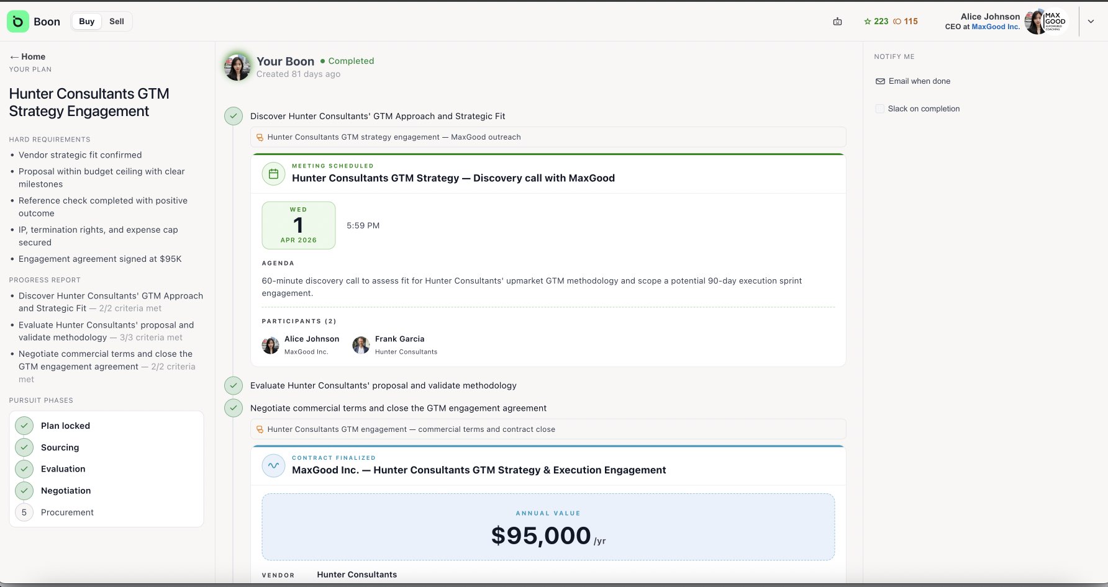The image size is (1108, 587).
Task: Select the Procurement phase label
Action: [x=67, y=513]
